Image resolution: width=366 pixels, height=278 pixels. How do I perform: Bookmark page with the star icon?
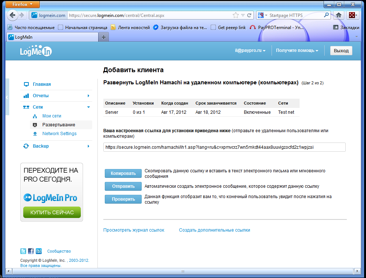pyautogui.click(x=235, y=15)
